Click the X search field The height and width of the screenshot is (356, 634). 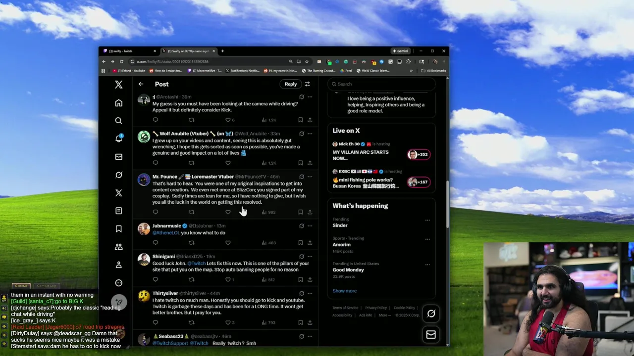381,84
